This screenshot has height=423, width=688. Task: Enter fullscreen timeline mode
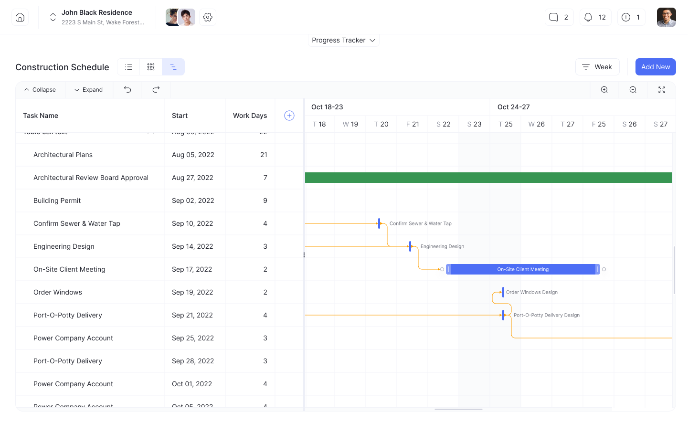pyautogui.click(x=661, y=89)
